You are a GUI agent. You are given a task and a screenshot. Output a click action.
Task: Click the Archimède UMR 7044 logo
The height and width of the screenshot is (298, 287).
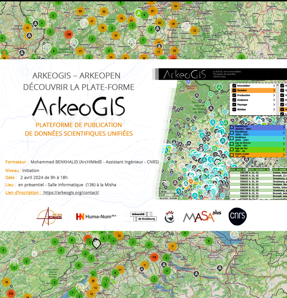pyautogui.click(x=49, y=217)
